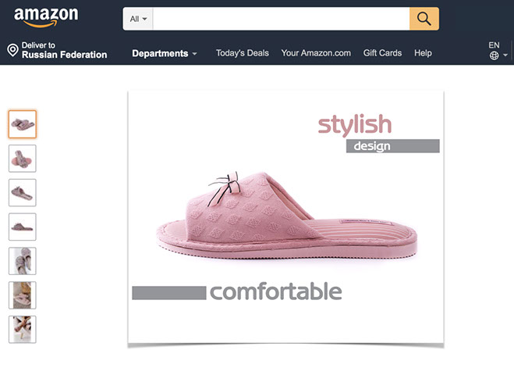Viewport: 514px width, 386px height.
Task: Go to Your Amazon.com
Action: click(x=316, y=53)
